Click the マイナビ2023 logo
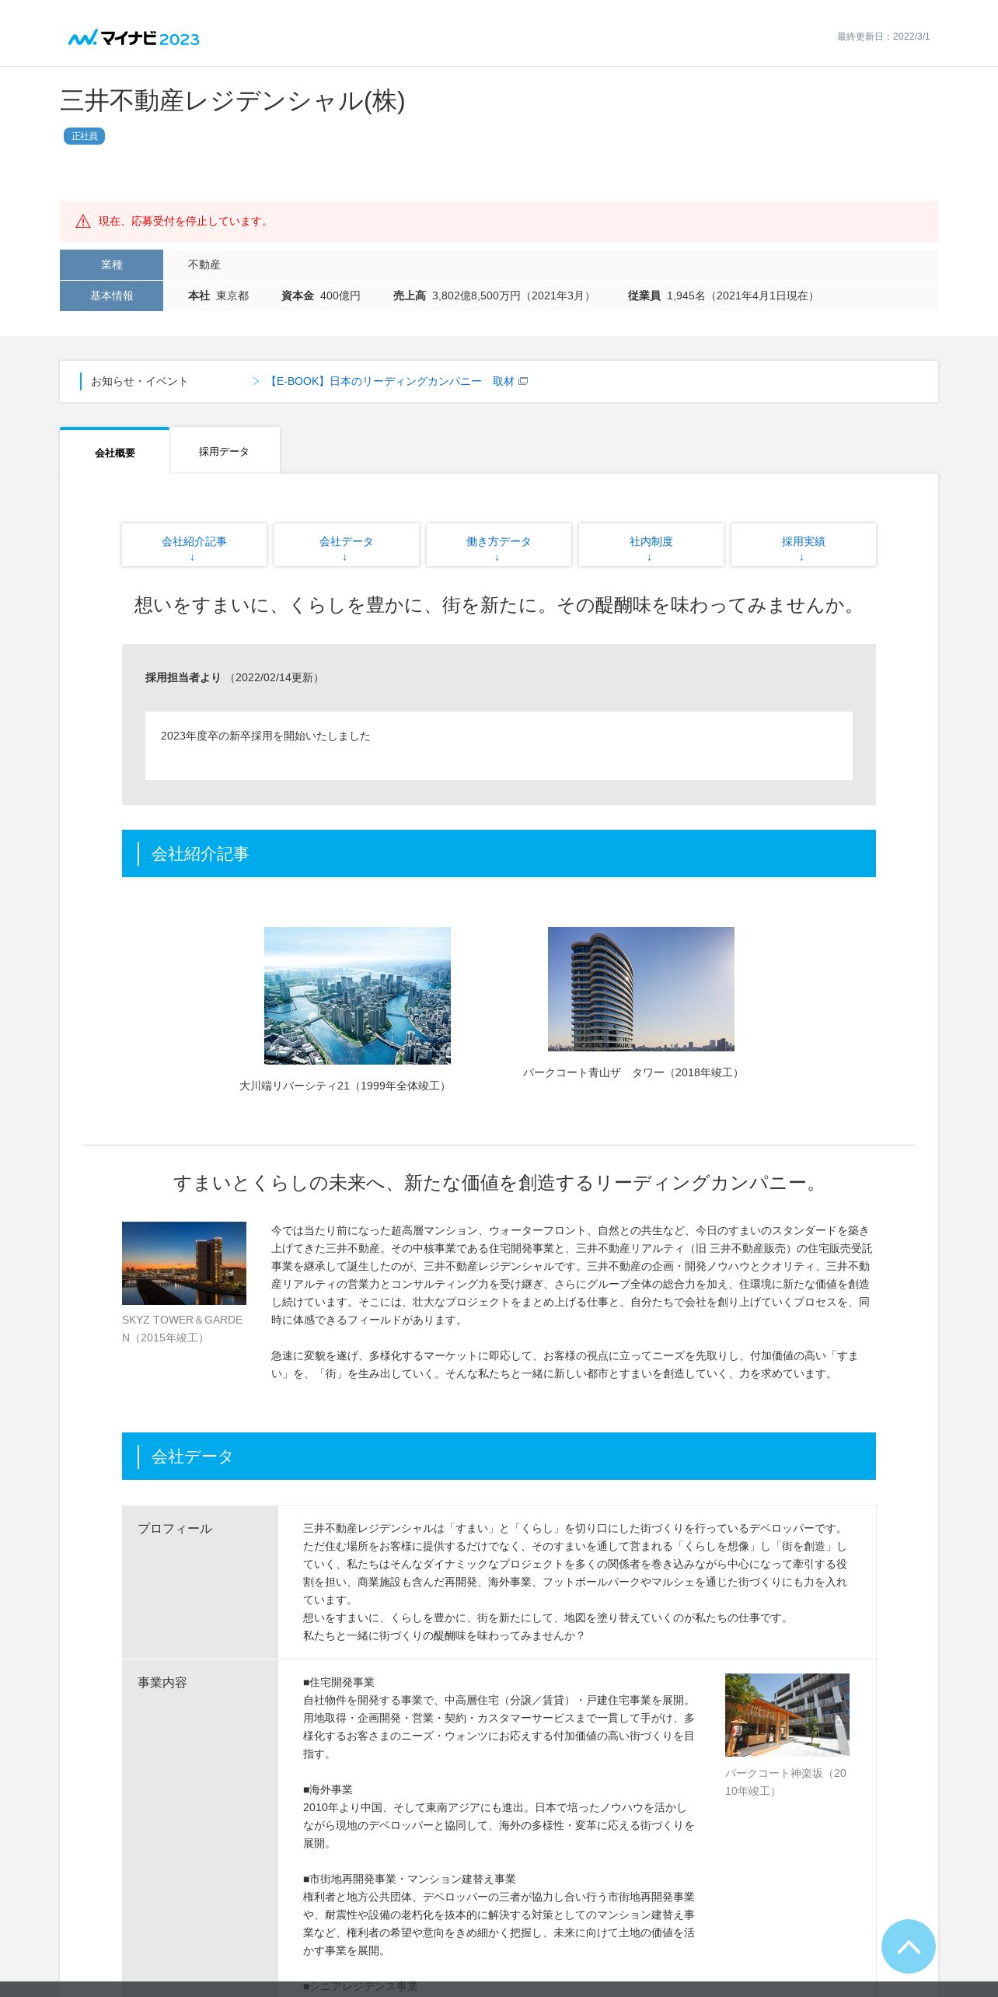This screenshot has width=998, height=1997. point(134,38)
